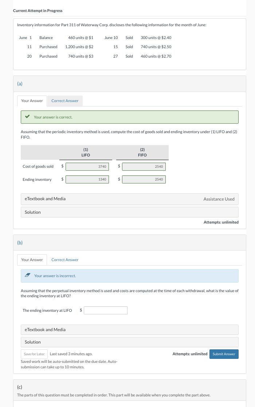Open the Your Answer tab in part (a)
This screenshot has height=407, width=255.
tap(32, 101)
